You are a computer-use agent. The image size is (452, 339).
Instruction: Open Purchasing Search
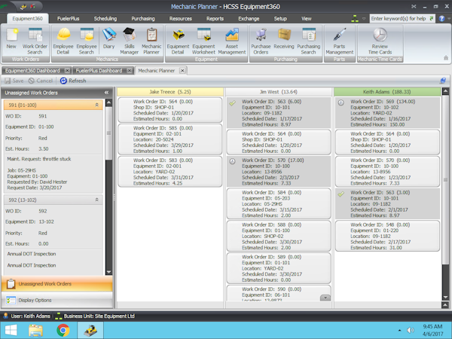tap(308, 41)
